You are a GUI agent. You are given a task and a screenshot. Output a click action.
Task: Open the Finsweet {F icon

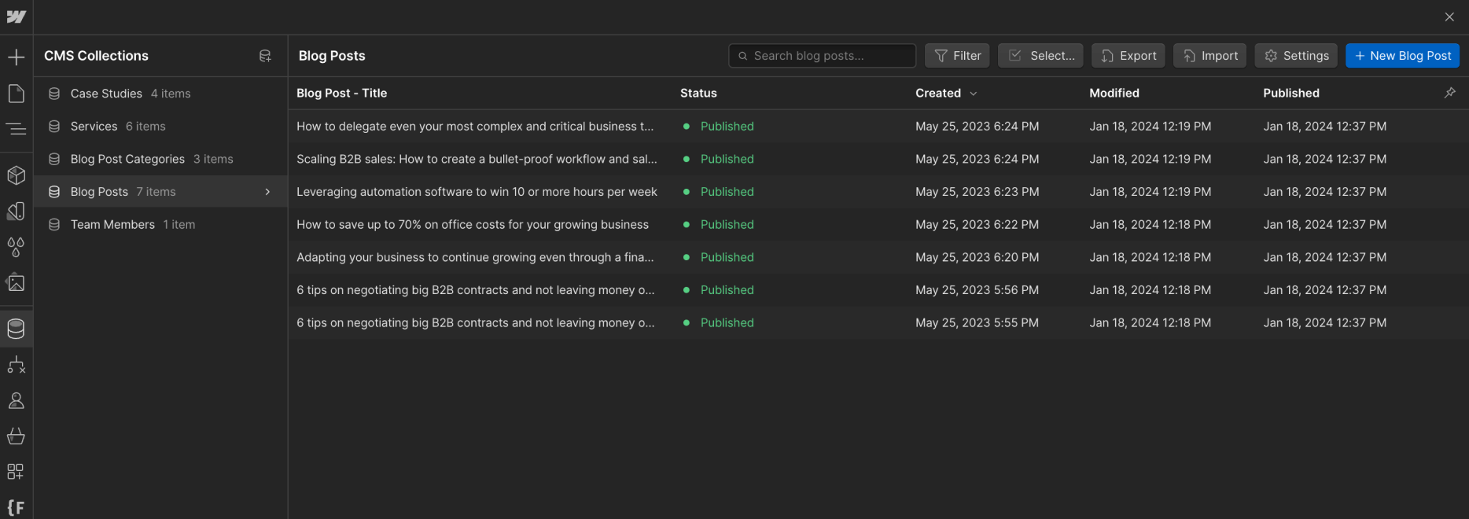[x=16, y=507]
